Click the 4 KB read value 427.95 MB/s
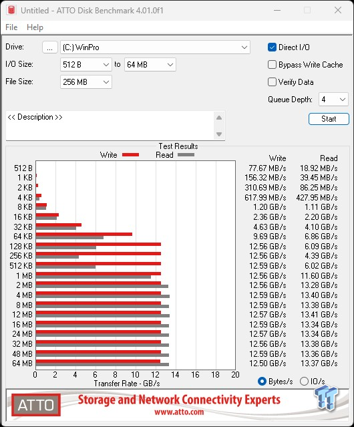Screen dimensions: 354x427 click(x=317, y=197)
